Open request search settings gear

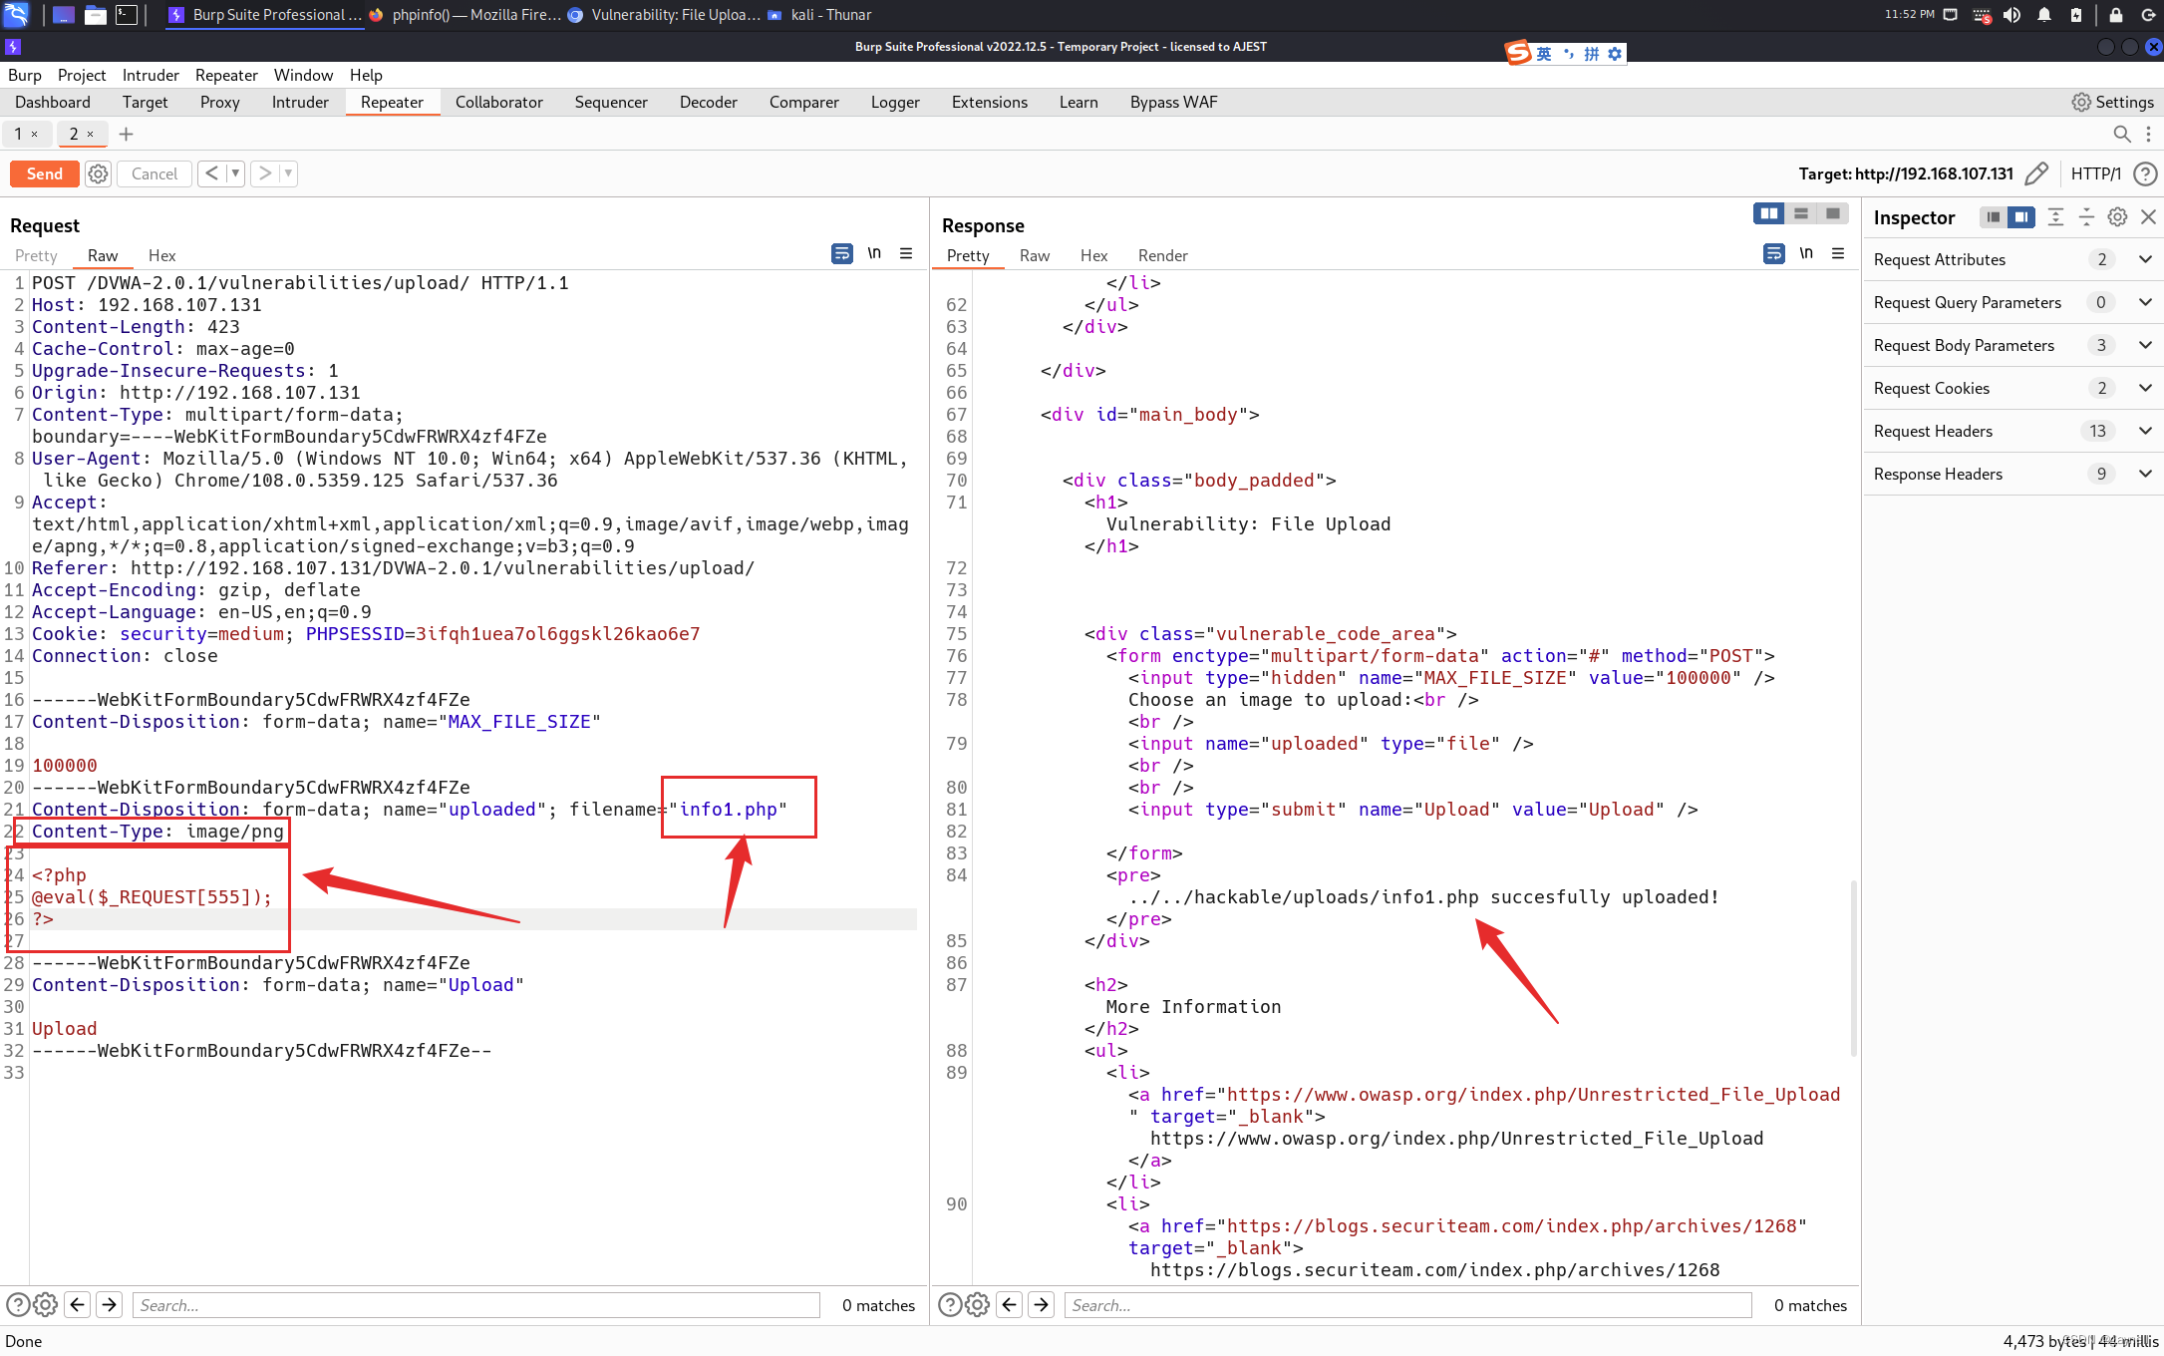click(45, 1304)
